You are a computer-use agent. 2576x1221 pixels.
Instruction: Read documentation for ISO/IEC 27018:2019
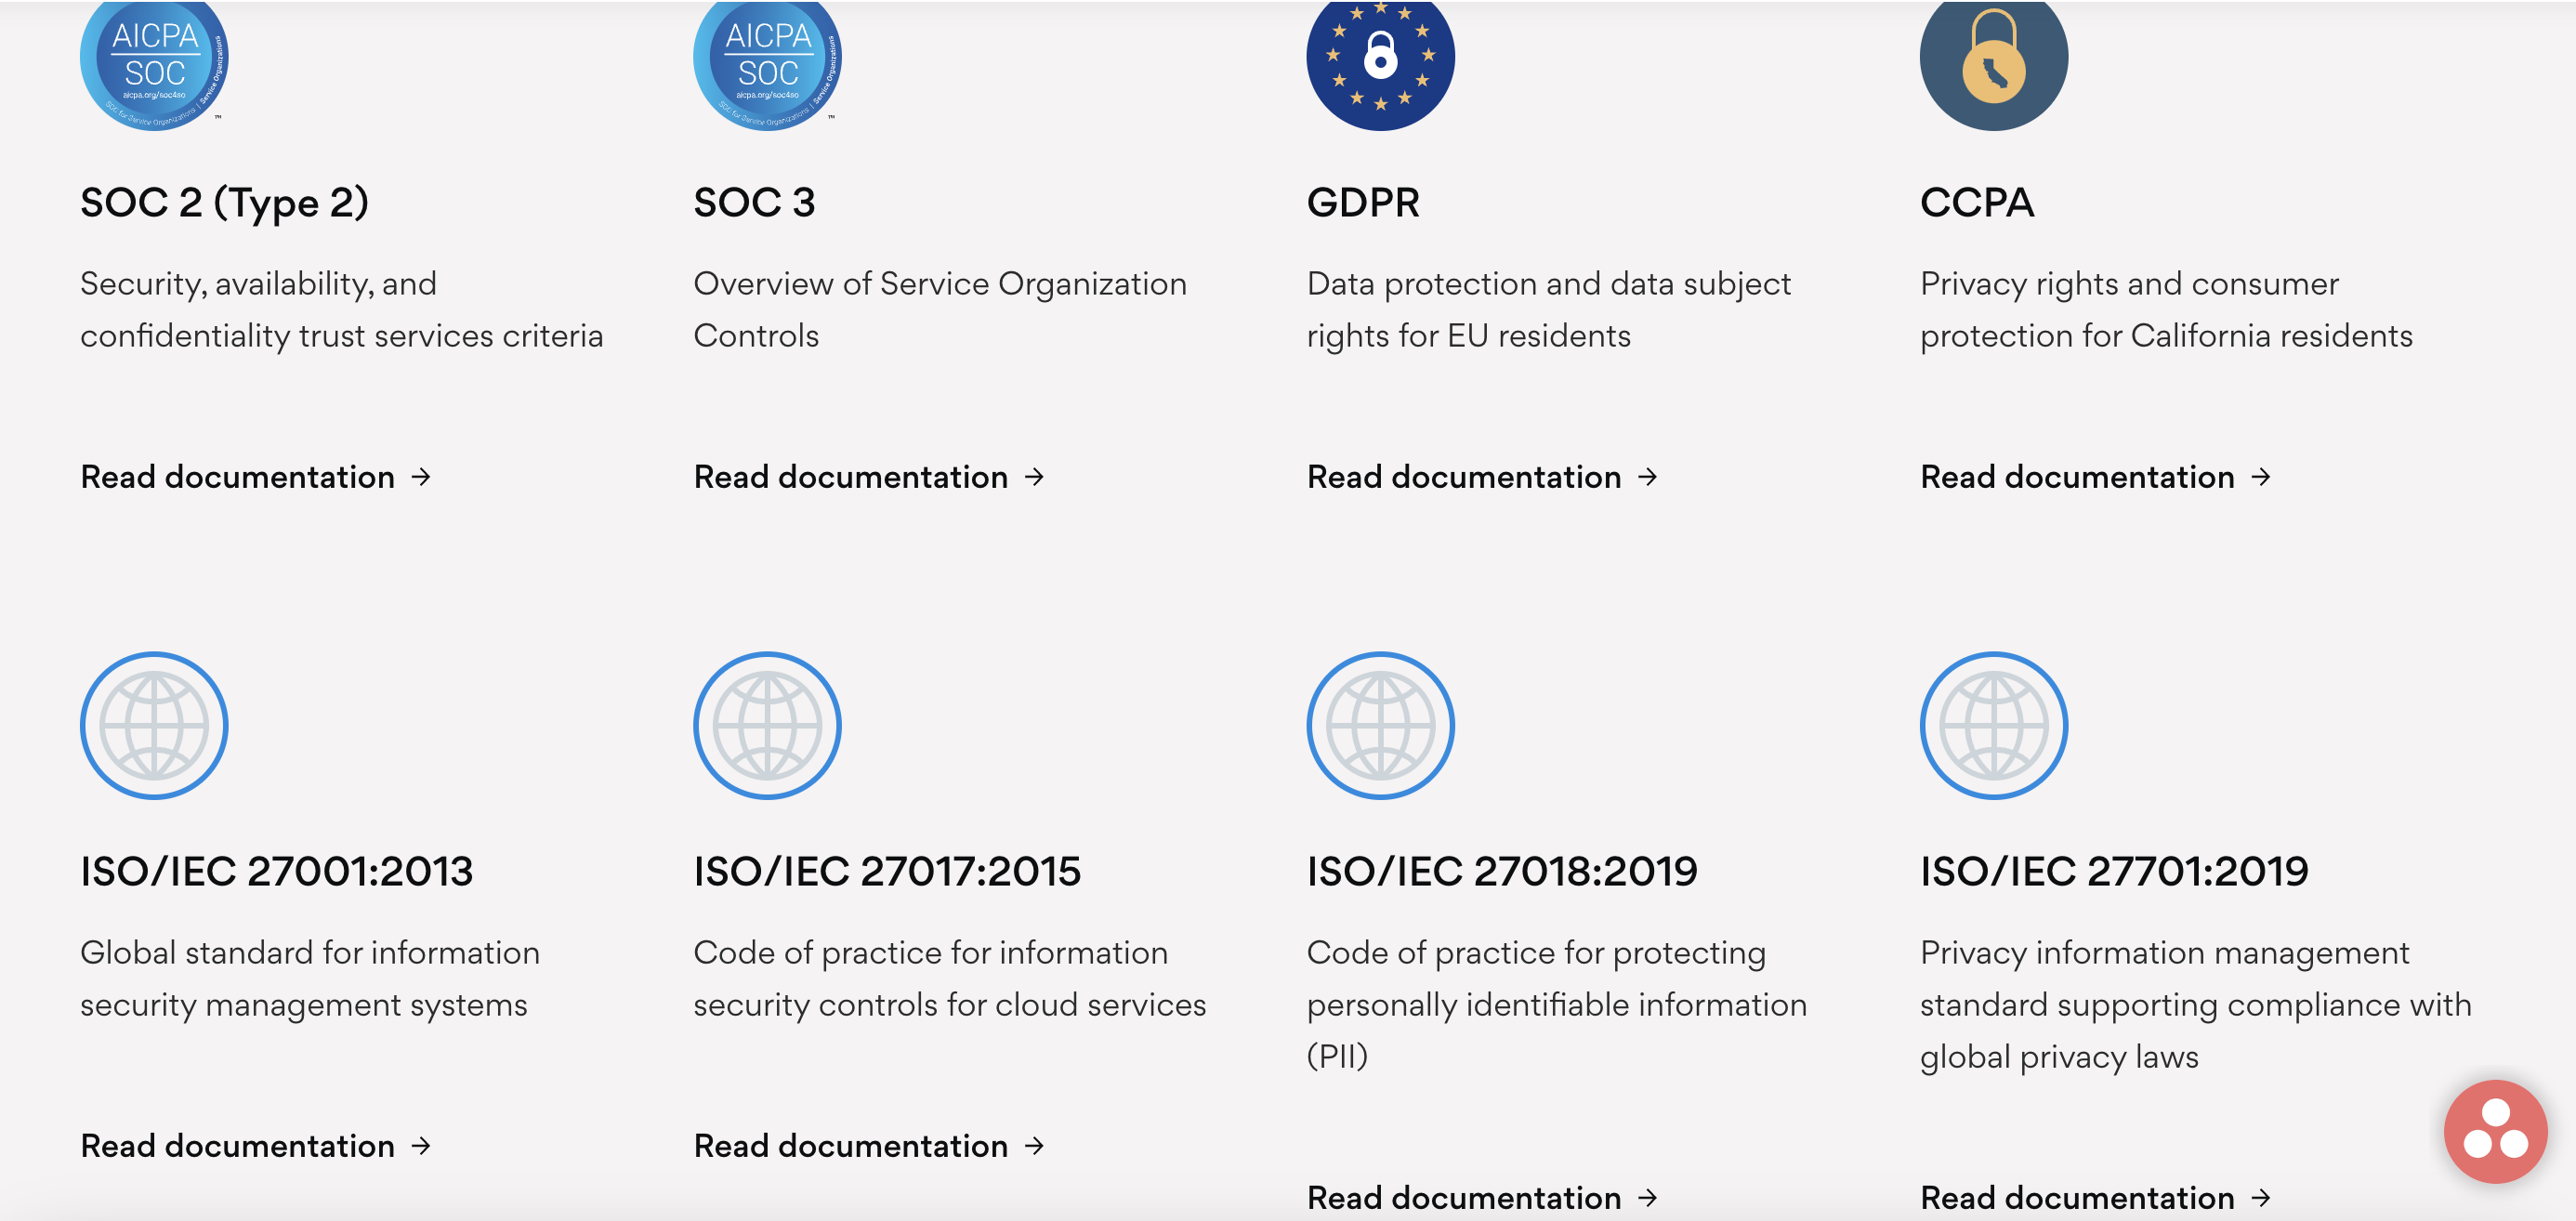point(1481,1197)
